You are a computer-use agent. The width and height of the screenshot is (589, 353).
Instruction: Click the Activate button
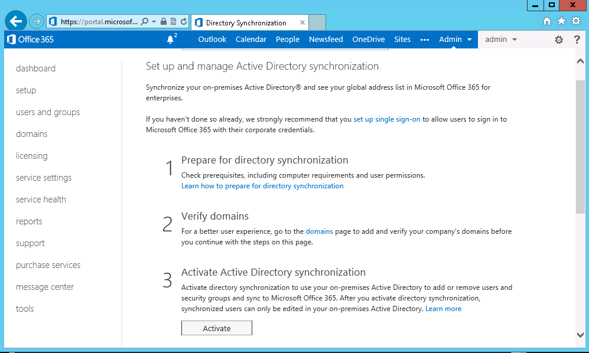click(x=217, y=328)
